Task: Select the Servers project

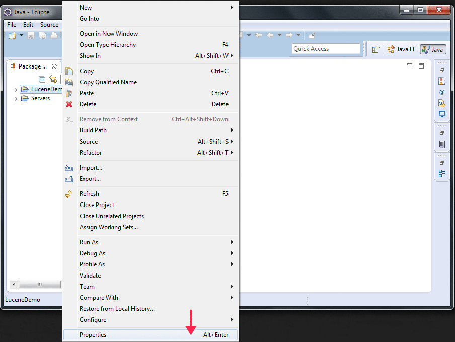Action: coord(40,98)
